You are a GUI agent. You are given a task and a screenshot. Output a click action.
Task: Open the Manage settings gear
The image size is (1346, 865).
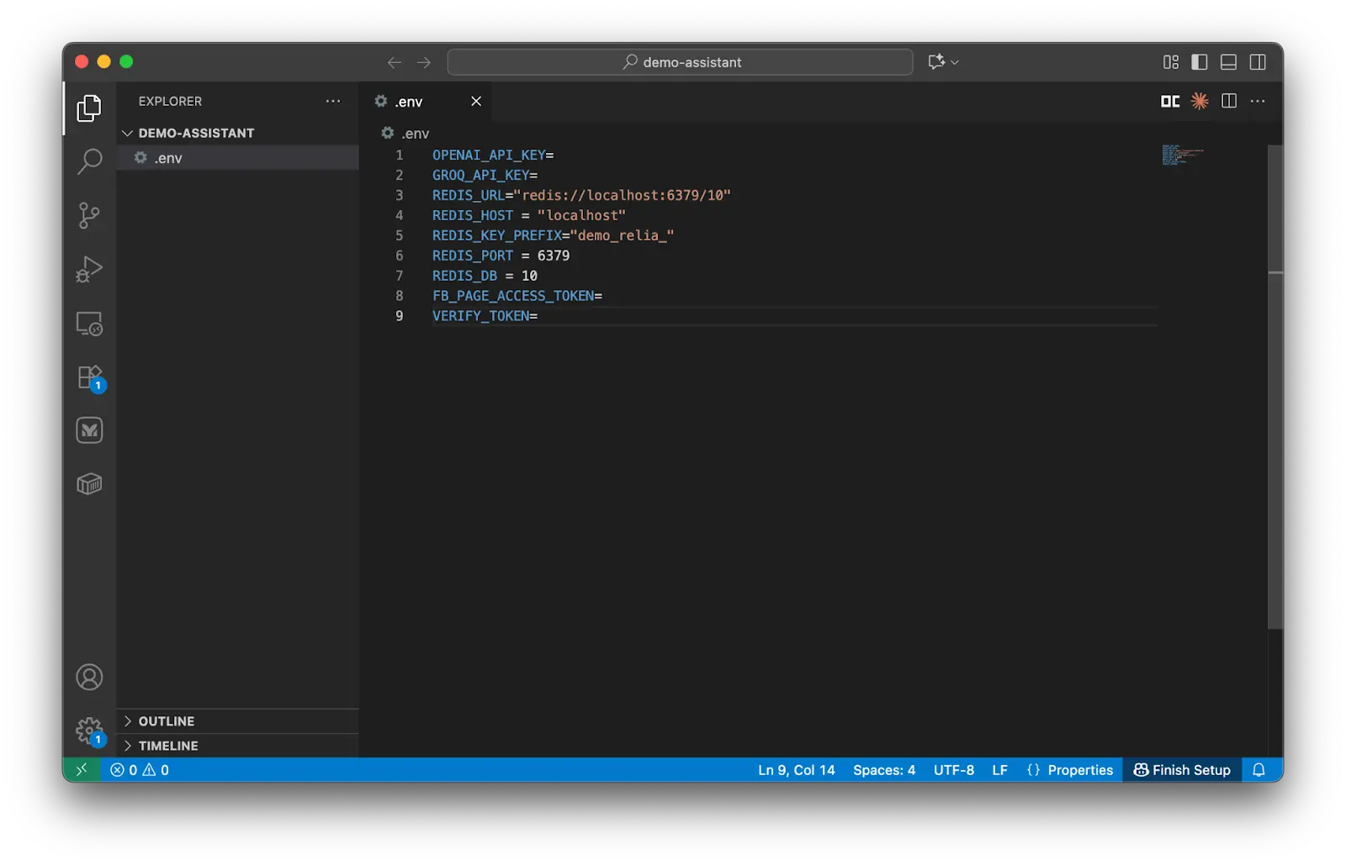[x=88, y=731]
